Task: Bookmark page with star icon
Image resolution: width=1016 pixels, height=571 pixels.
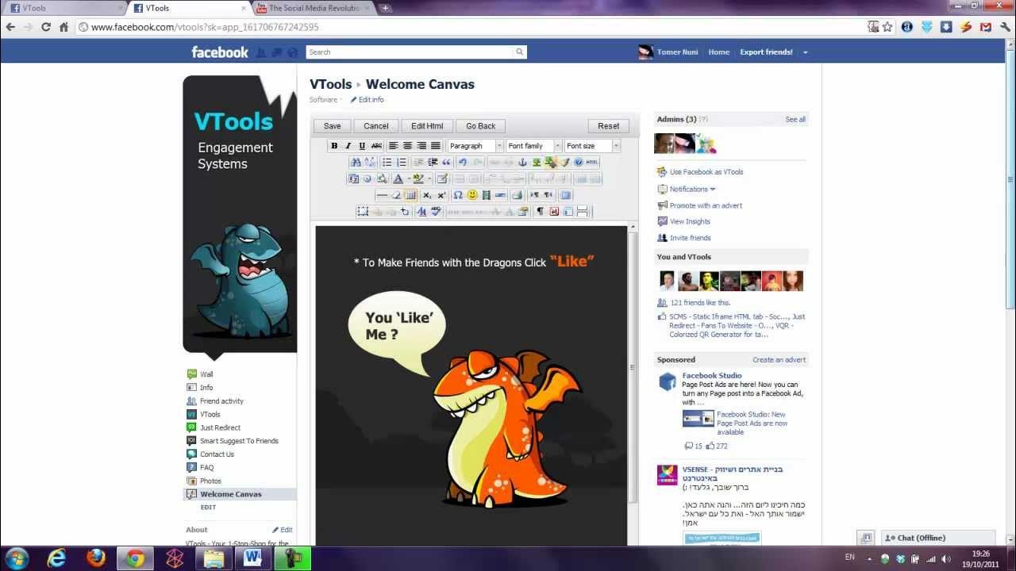Action: tap(887, 27)
